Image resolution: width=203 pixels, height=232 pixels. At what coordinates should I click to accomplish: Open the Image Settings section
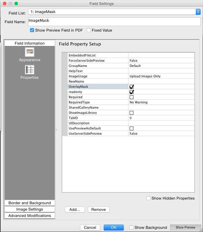(30, 209)
